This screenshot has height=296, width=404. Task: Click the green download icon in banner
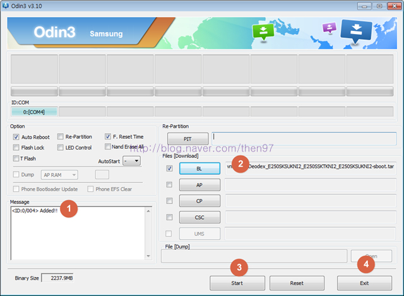[x=263, y=32]
